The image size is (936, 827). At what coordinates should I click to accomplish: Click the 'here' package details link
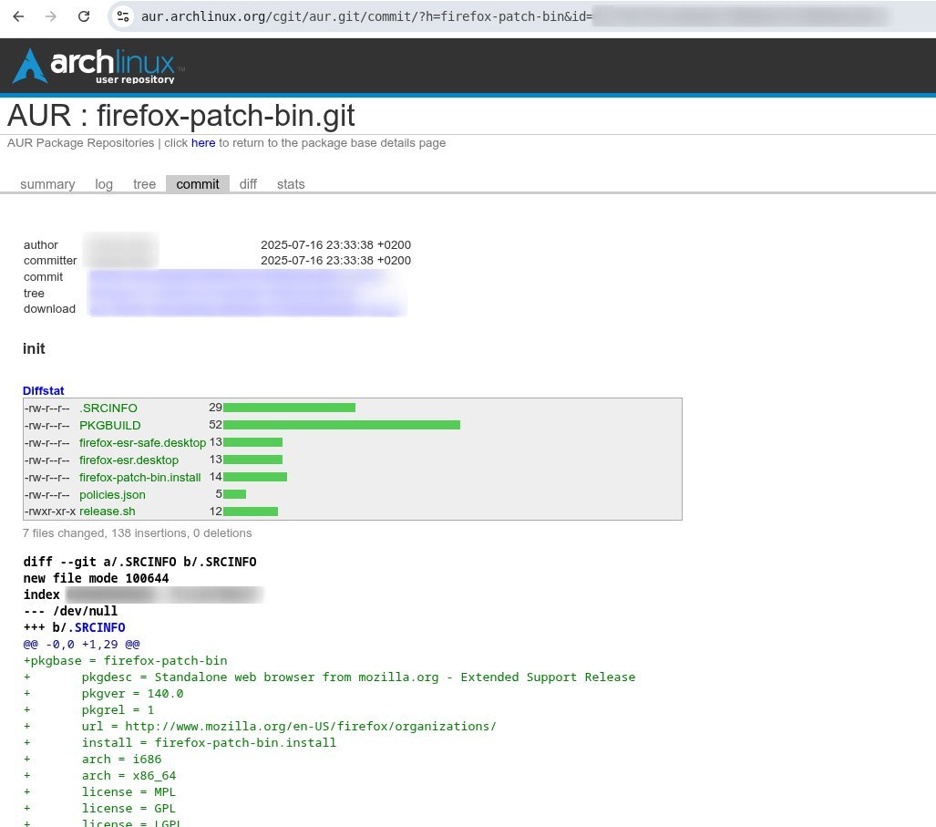click(x=203, y=143)
